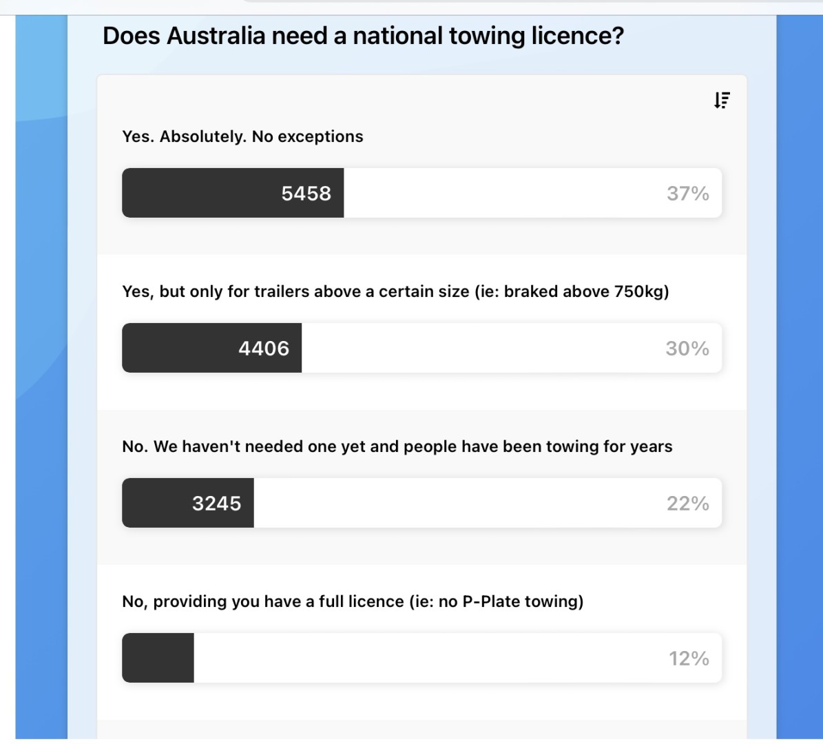Image resolution: width=823 pixels, height=744 pixels.
Task: Click the 37% result percentage
Action: pos(687,194)
